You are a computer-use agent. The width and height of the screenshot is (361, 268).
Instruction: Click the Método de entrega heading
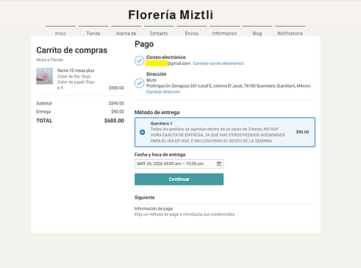[157, 113]
